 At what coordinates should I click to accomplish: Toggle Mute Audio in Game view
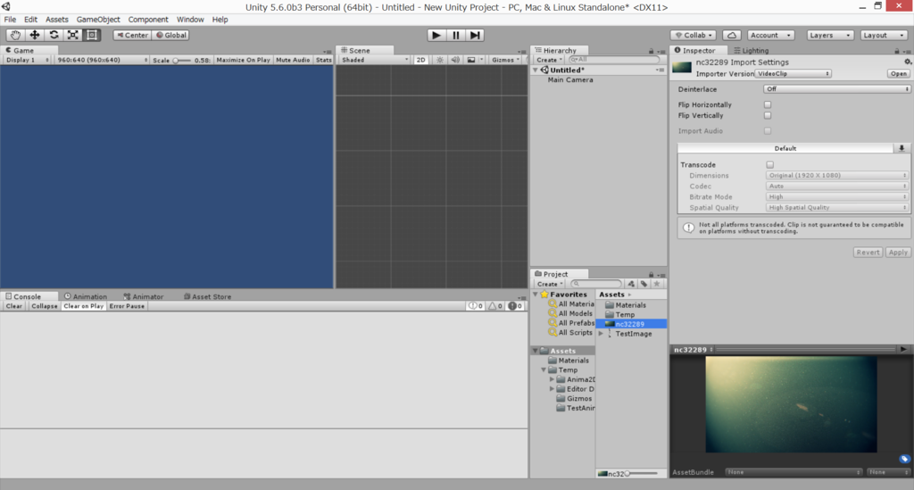pyautogui.click(x=293, y=60)
